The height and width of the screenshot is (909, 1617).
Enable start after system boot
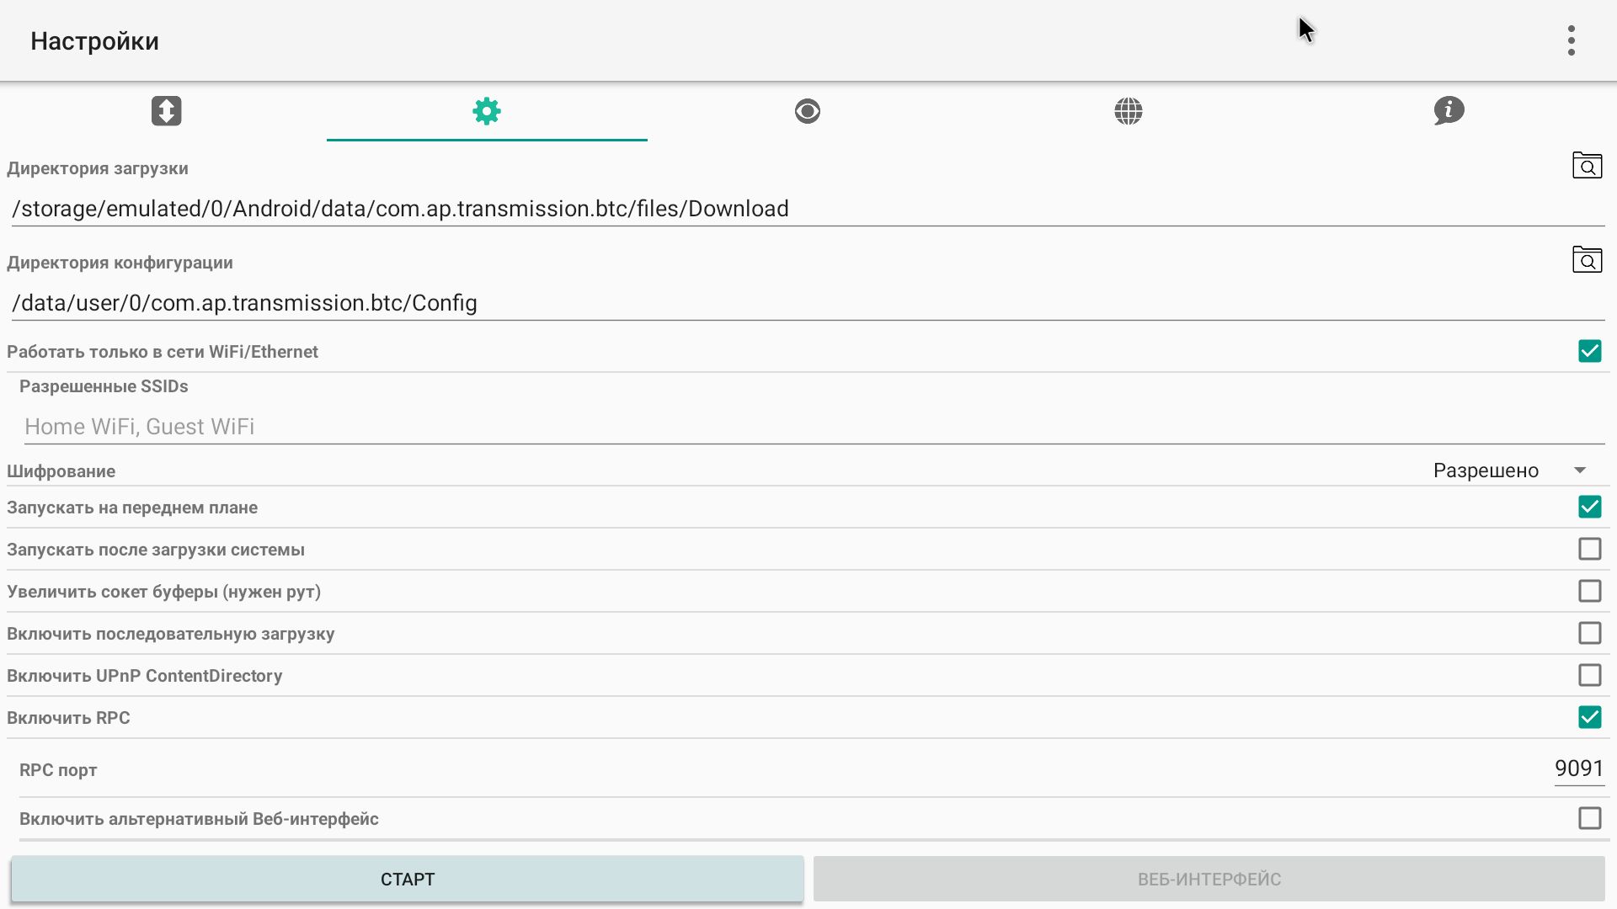(1589, 550)
